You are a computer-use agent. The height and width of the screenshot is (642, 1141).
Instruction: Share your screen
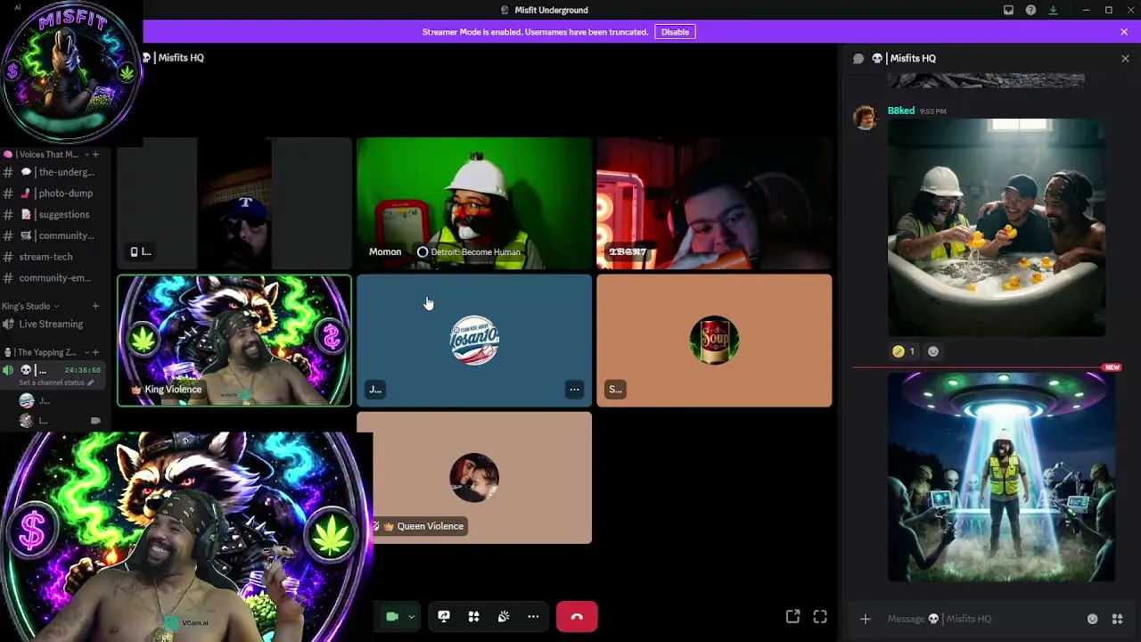[x=444, y=616]
